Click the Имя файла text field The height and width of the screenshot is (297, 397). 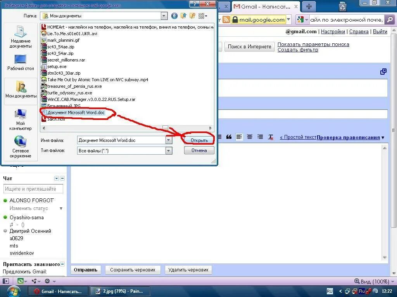121,140
